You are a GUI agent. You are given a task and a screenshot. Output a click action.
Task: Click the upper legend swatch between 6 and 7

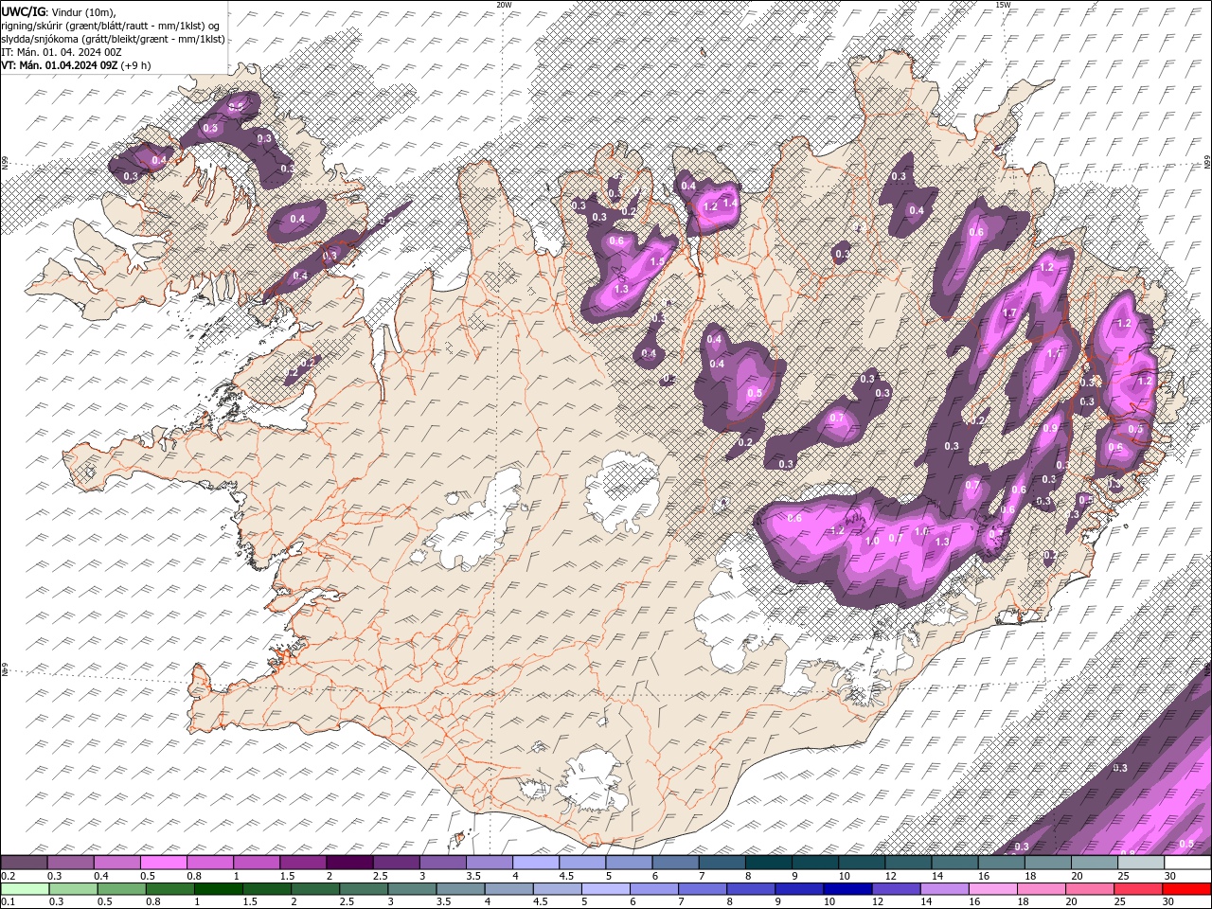point(675,863)
